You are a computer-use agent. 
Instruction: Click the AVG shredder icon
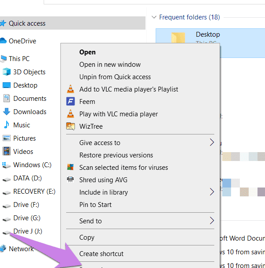(71, 180)
